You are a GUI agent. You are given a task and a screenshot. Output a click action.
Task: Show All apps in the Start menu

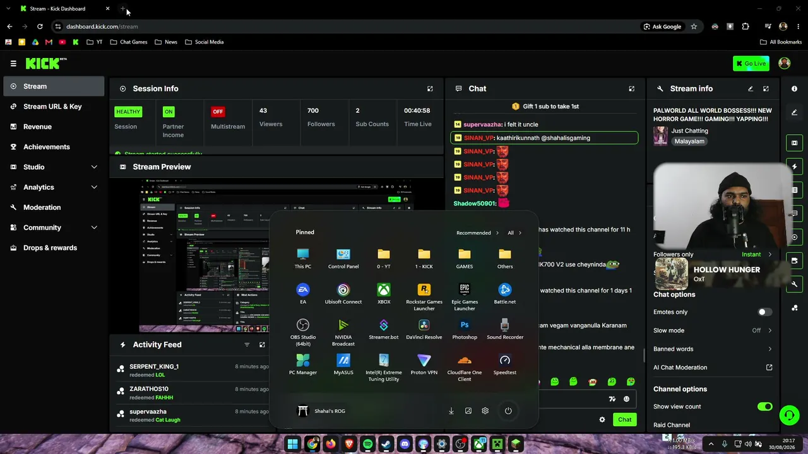pyautogui.click(x=514, y=233)
